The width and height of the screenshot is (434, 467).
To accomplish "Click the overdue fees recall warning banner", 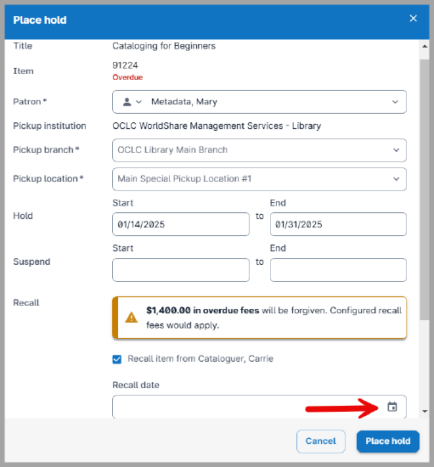I will 259,318.
